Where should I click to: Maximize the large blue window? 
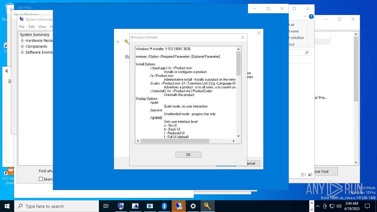[x=268, y=9]
